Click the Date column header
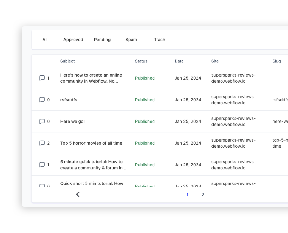Viewport: 288px width, 233px height. coord(179,61)
